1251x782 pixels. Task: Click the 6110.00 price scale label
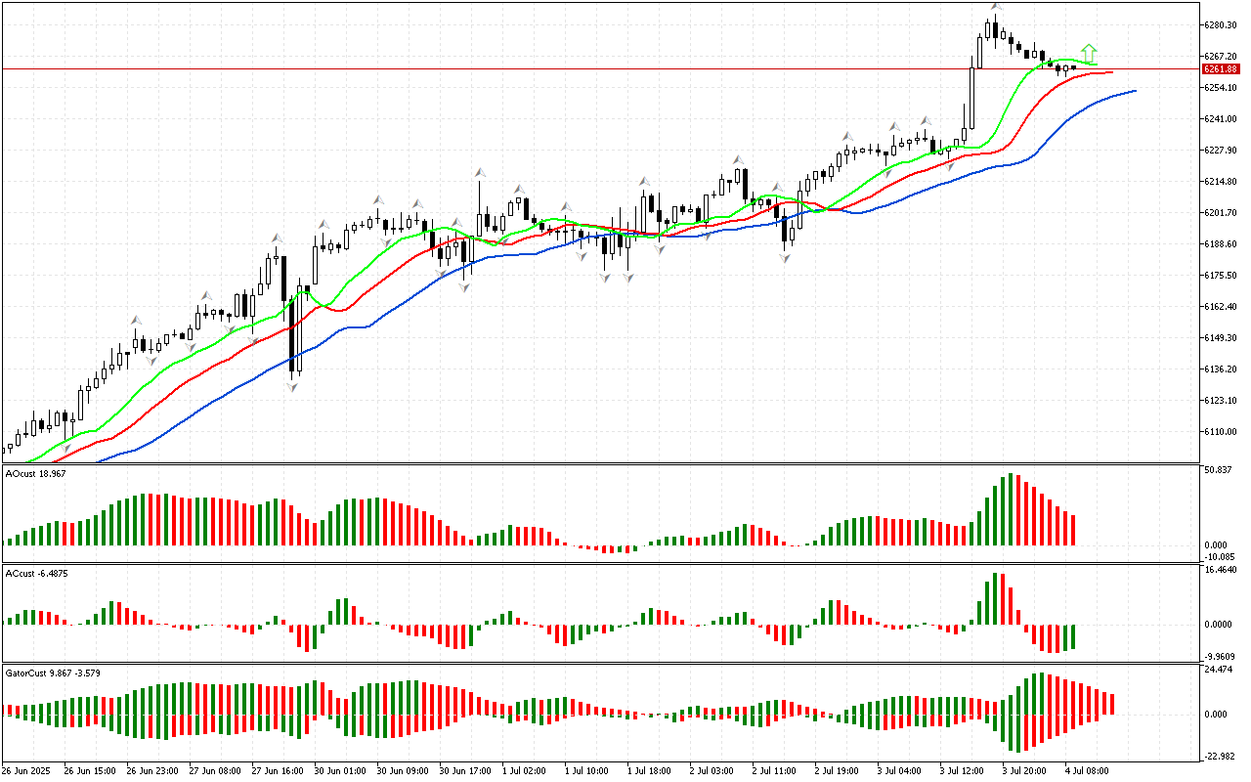pos(1221,432)
